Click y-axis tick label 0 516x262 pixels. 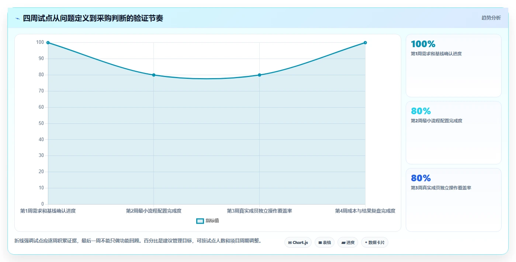click(43, 204)
